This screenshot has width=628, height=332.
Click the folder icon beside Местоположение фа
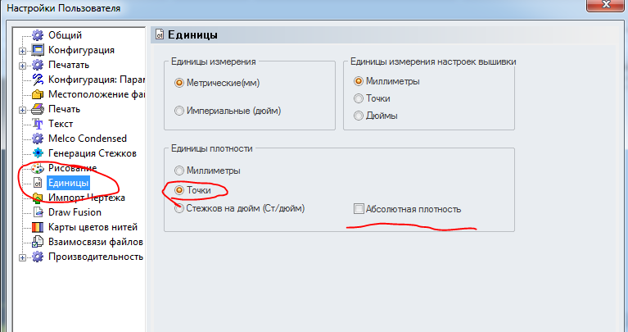point(38,94)
